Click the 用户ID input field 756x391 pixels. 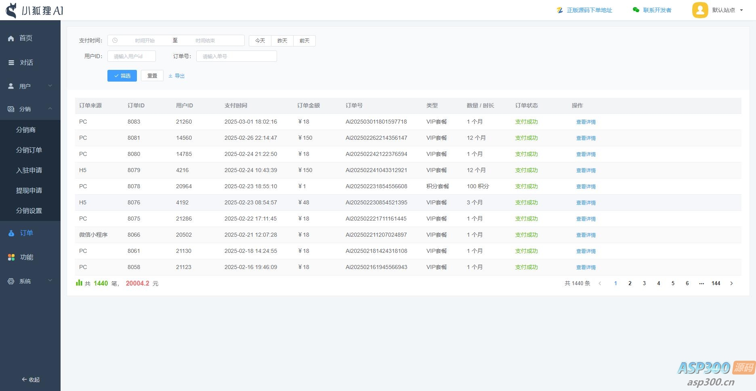click(x=131, y=56)
